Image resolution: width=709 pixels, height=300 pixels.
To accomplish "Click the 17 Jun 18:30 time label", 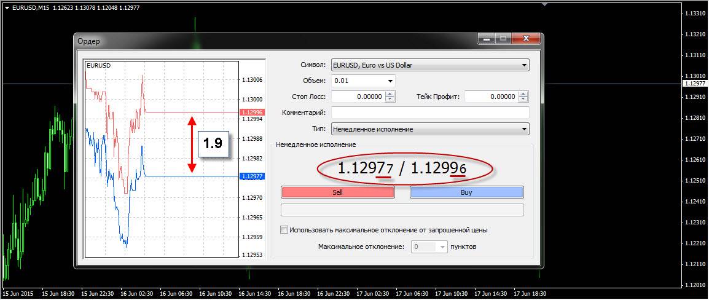I will (x=530, y=293).
